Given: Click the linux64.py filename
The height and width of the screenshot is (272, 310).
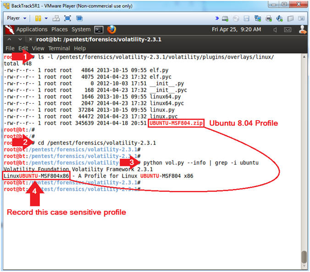Looking at the screenshot, I should (x=165, y=97).
